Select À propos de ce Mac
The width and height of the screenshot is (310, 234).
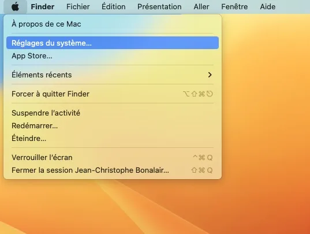(113, 24)
